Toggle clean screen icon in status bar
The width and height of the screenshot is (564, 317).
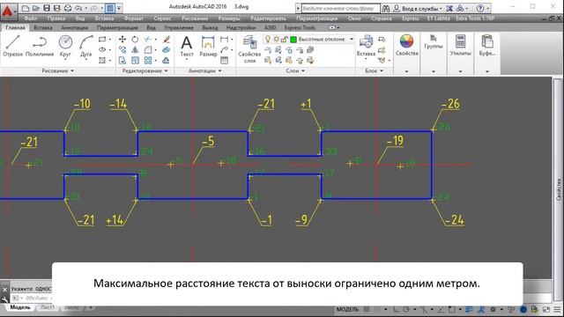pos(546,309)
